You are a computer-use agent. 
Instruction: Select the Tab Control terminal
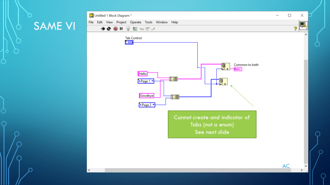tap(129, 42)
